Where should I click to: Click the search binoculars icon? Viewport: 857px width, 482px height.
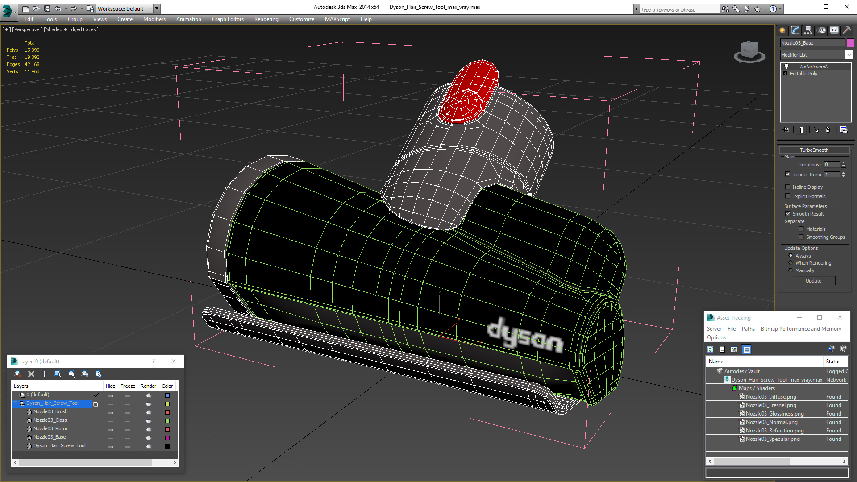click(725, 9)
